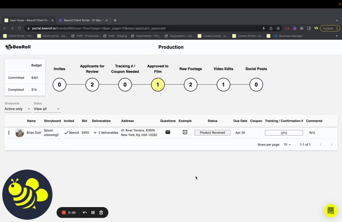Open the tab search dropdown arrow
The height and width of the screenshot is (222, 342).
[337, 20]
